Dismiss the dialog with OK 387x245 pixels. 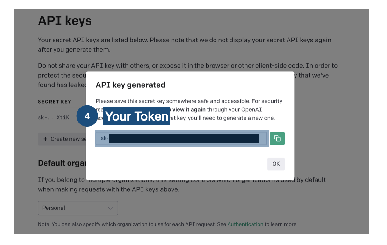click(276, 164)
